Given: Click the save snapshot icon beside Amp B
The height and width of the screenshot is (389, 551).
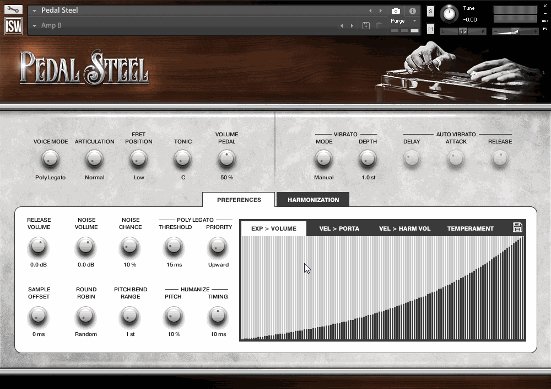Looking at the screenshot, I should [365, 25].
